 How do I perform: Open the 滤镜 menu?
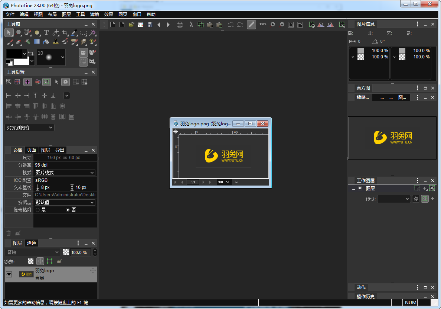pyautogui.click(x=95, y=15)
